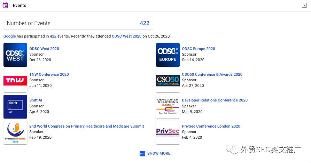Open the ODSC Europe 2020 link
The image size is (311, 163).
pyautogui.click(x=199, y=49)
